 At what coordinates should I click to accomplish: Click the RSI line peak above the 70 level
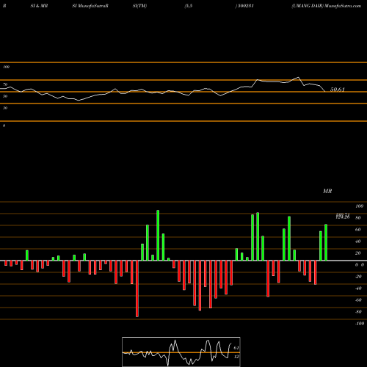coord(298,78)
